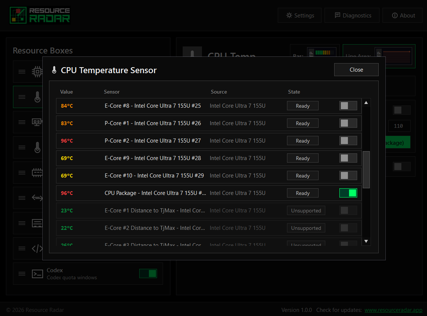This screenshot has width=427, height=316.
Task: Select the memory module resource box icon
Action: pyautogui.click(x=37, y=173)
